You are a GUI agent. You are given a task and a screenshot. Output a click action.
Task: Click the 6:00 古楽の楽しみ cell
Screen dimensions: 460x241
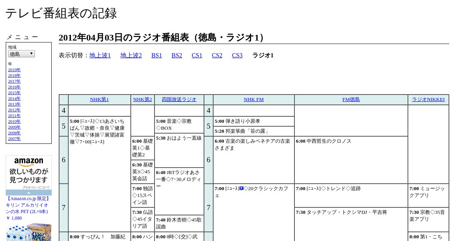coord(254,160)
